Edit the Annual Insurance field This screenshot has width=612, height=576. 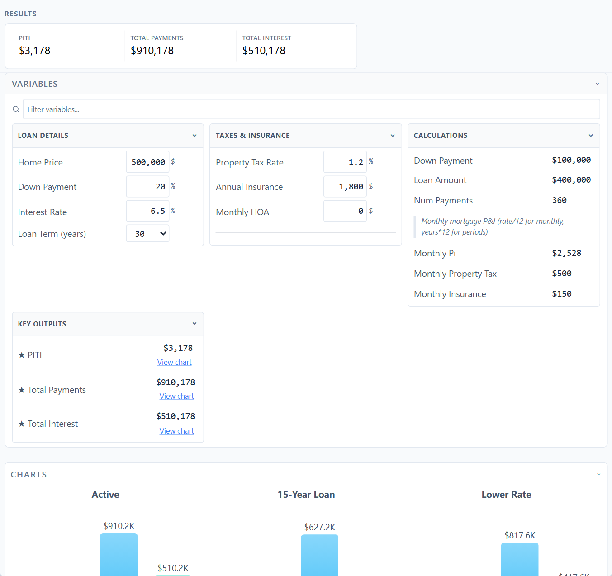coord(345,187)
